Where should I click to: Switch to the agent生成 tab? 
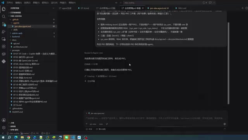coord(65,8)
